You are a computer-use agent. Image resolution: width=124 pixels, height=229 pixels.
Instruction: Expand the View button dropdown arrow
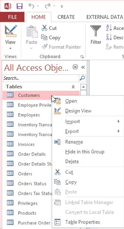[x=10, y=48]
